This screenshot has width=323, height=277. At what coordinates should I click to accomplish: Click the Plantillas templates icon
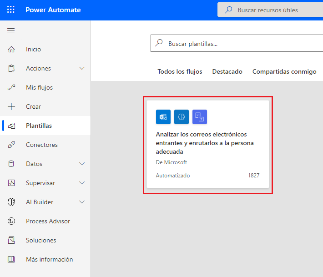pyautogui.click(x=11, y=126)
